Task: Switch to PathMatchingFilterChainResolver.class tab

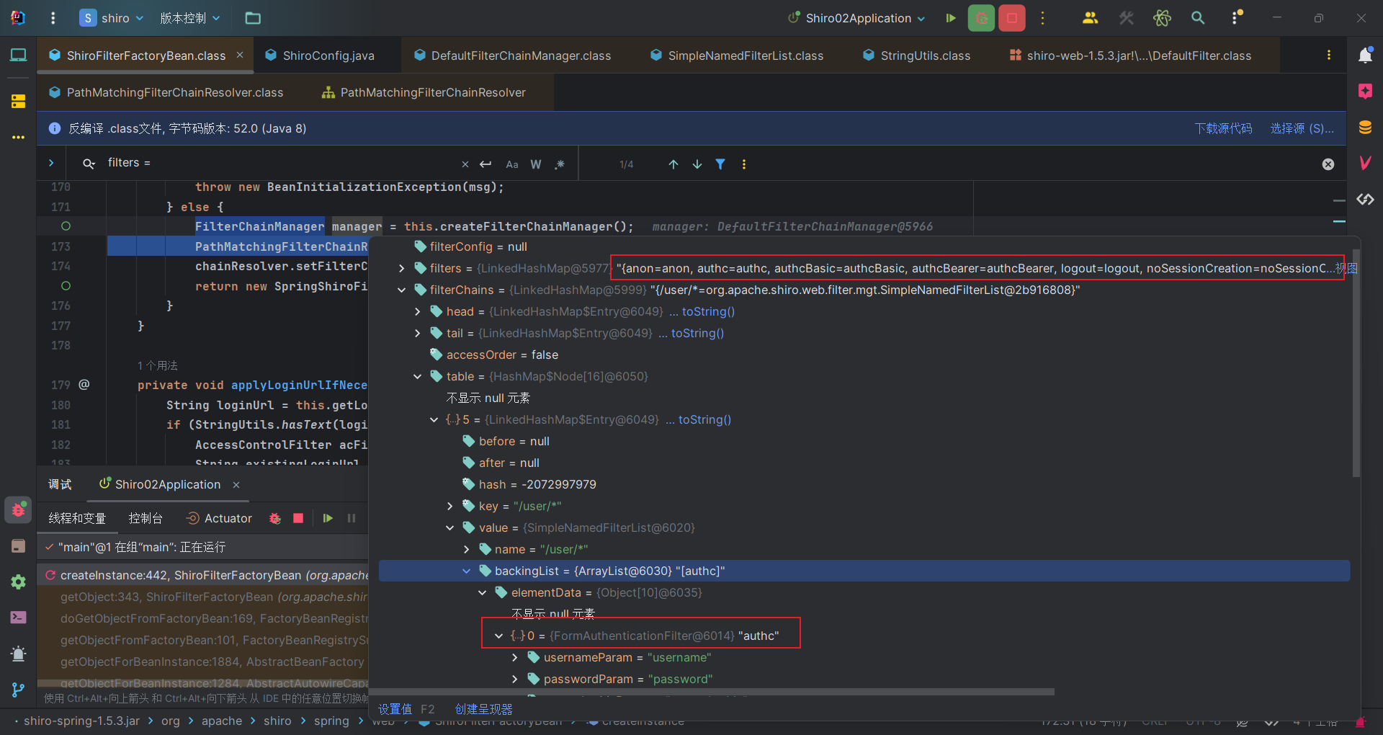Action: click(166, 92)
